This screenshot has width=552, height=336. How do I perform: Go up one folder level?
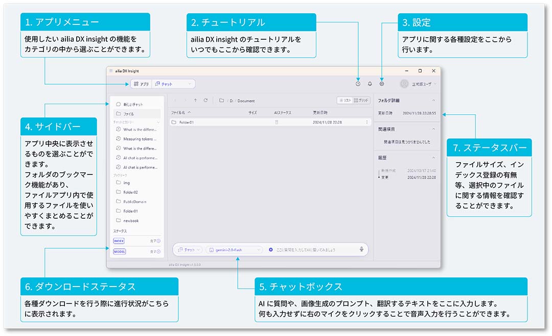[x=195, y=100]
